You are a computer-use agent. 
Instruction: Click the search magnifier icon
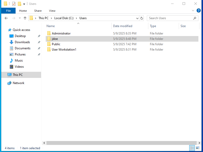pyautogui.click(x=195, y=18)
